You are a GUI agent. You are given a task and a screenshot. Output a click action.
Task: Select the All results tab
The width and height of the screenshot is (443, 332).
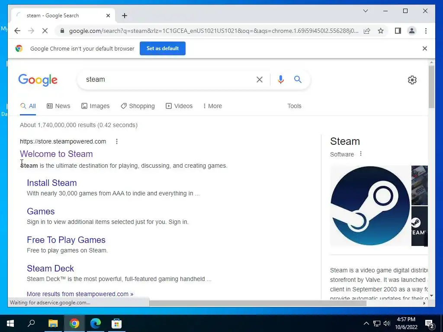[28, 106]
